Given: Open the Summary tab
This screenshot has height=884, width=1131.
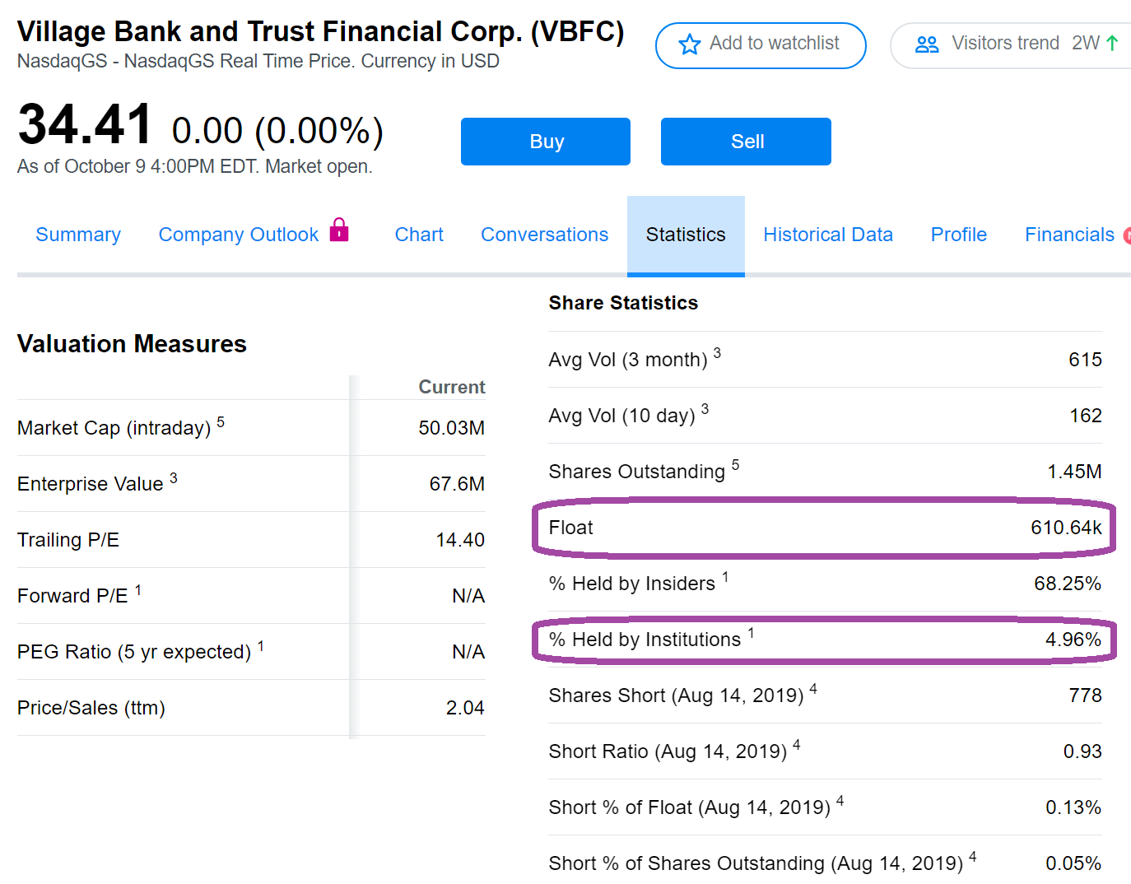Looking at the screenshot, I should (78, 235).
